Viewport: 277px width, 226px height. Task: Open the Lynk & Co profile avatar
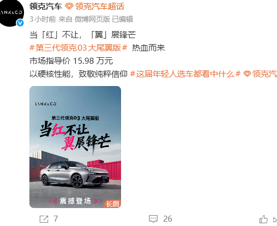pos(10,13)
